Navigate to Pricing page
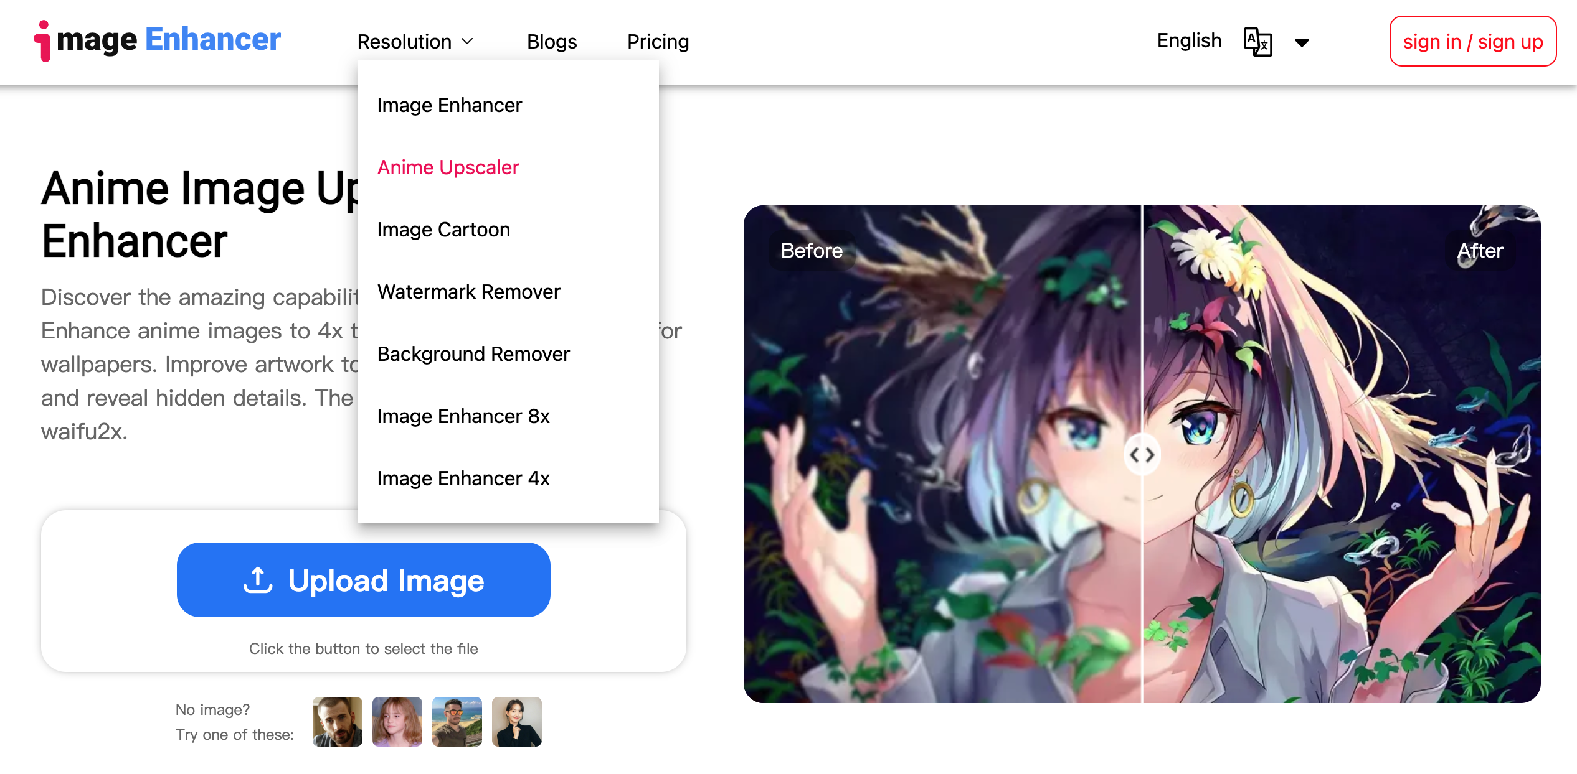 [x=658, y=41]
